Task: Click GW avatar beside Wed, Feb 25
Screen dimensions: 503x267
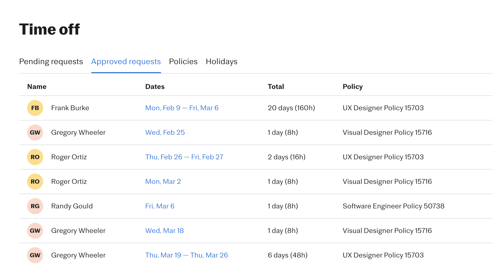Action: [35, 132]
